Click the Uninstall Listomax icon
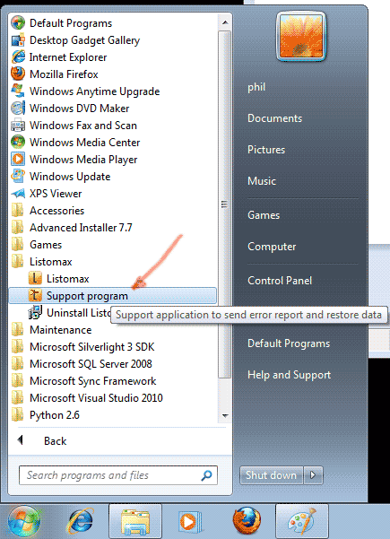This screenshot has height=539, width=390. (x=35, y=312)
